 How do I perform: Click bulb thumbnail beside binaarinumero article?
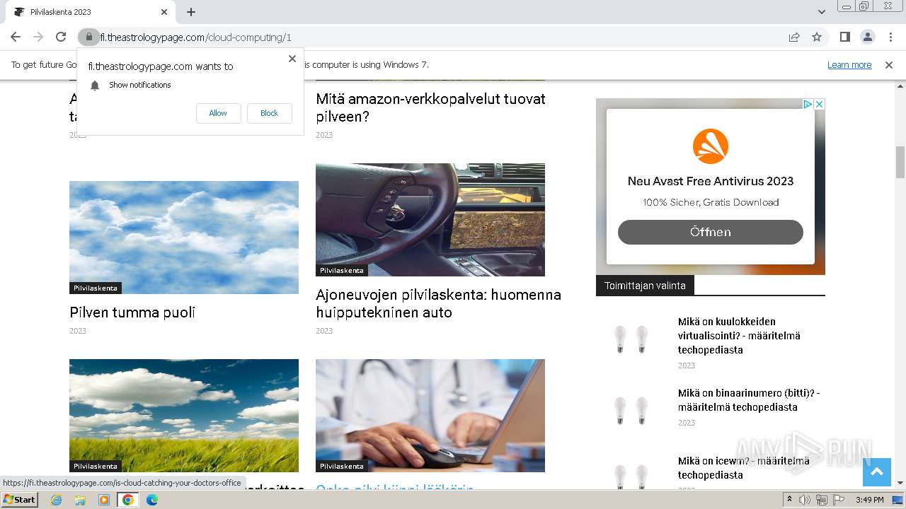(x=631, y=411)
